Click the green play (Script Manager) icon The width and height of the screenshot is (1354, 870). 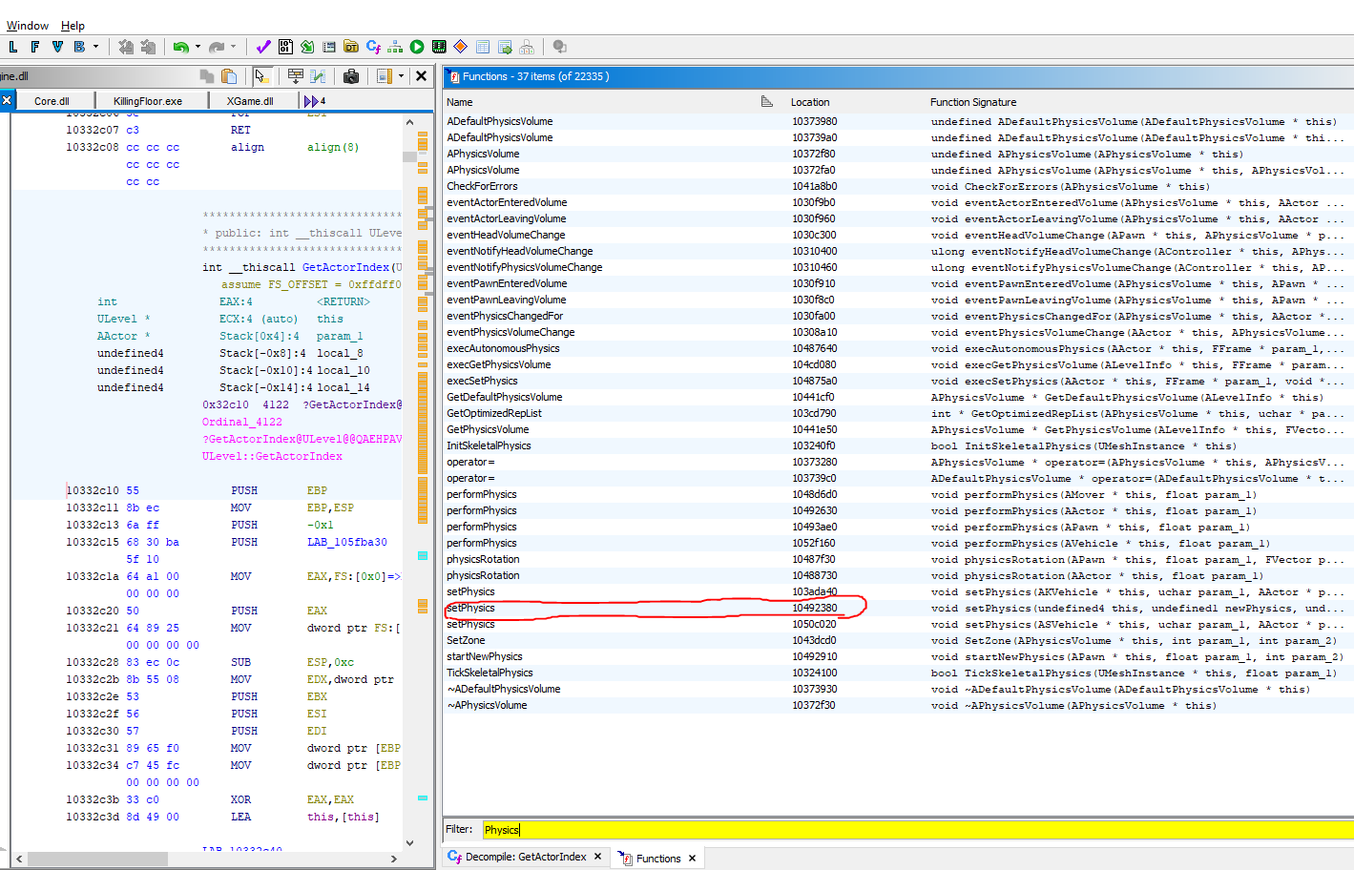click(x=417, y=47)
